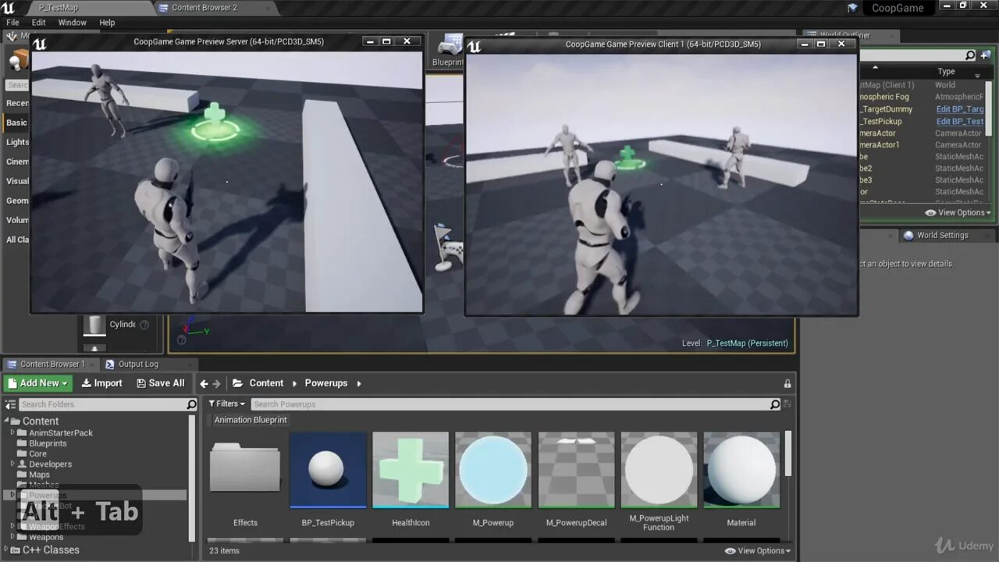Toggle the Content Browser lock icon
Viewport: 999px width, 562px height.
coord(787,383)
